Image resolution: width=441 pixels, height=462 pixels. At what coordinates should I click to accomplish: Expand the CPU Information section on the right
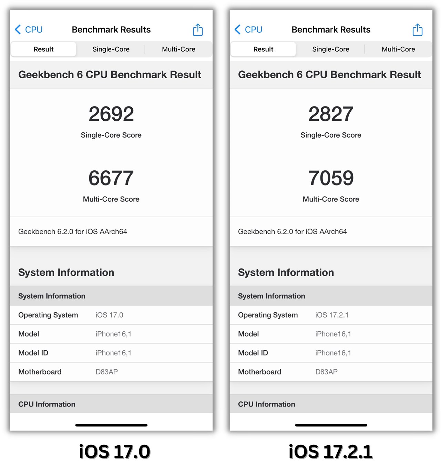click(x=266, y=404)
